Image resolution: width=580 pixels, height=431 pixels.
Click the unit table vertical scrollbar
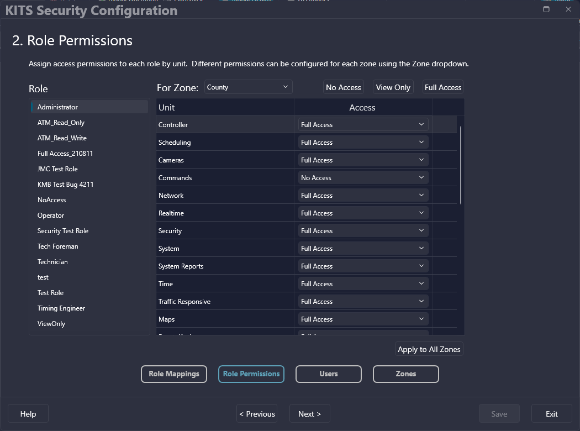pos(460,166)
